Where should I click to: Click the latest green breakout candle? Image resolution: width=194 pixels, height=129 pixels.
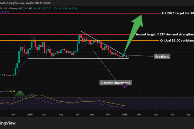125,54
